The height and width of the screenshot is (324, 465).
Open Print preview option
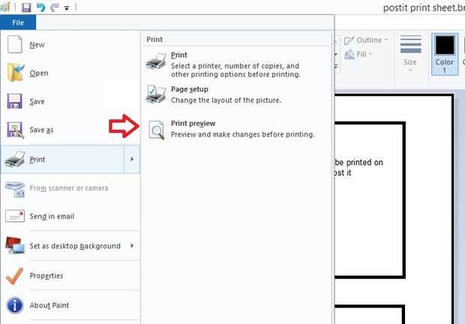point(236,129)
